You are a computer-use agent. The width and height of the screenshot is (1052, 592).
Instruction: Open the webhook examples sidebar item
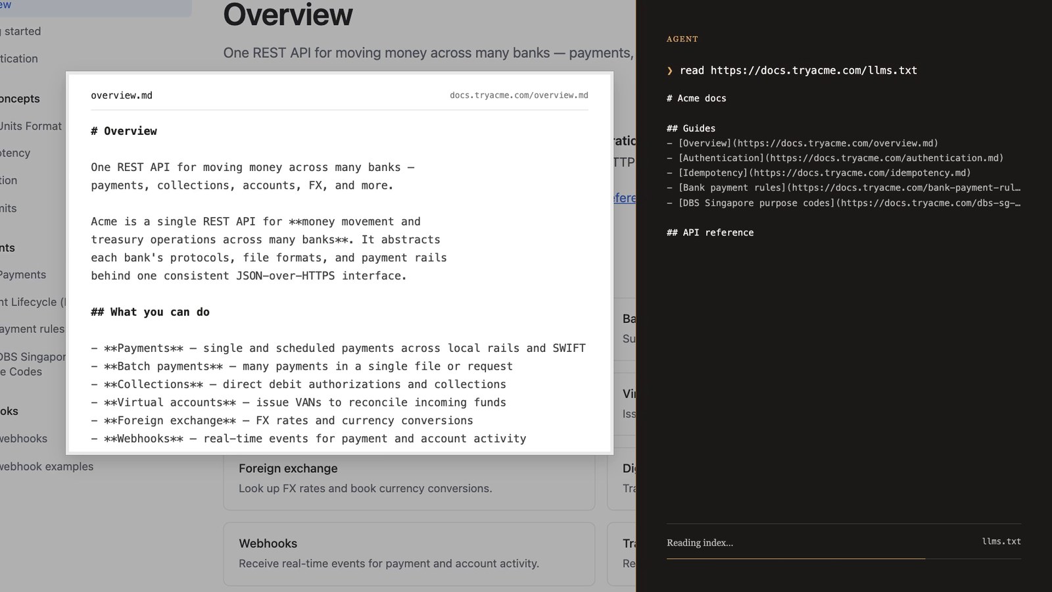pos(47,466)
